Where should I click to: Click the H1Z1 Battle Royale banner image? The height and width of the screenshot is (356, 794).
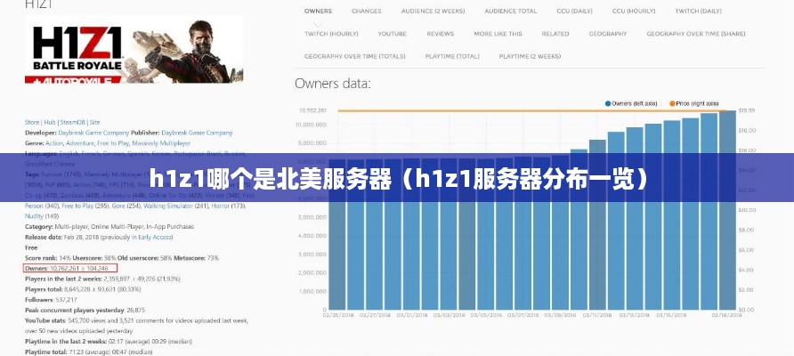pyautogui.click(x=134, y=50)
